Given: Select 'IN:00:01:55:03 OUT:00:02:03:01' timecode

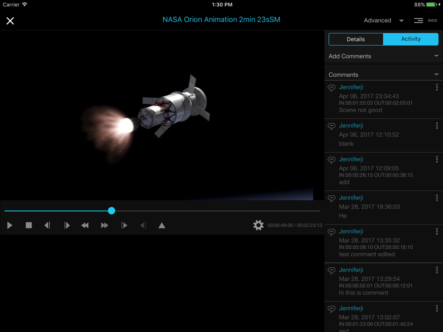Looking at the screenshot, I should [376, 103].
